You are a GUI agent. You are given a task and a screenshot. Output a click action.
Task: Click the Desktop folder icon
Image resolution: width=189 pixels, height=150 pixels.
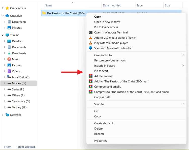point(9,41)
